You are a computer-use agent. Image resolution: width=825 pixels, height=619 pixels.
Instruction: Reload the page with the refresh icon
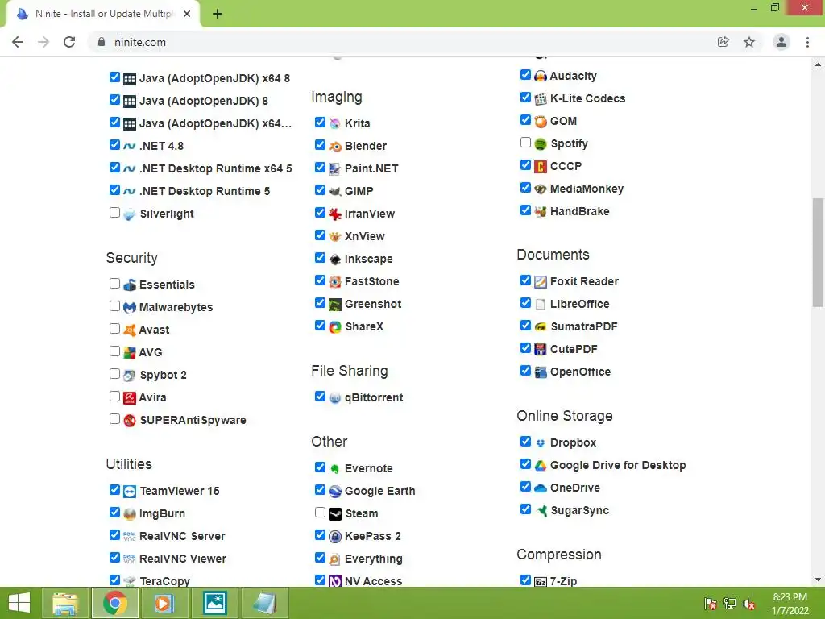coord(69,42)
